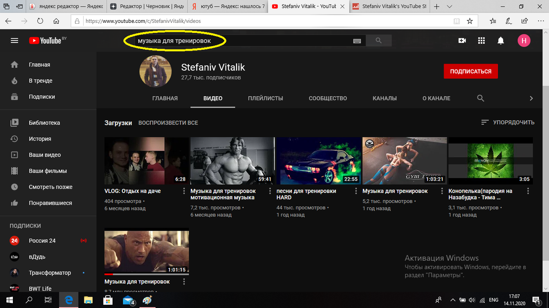Open Смотреть позже in sidebar
This screenshot has width=549, height=308.
[x=48, y=187]
